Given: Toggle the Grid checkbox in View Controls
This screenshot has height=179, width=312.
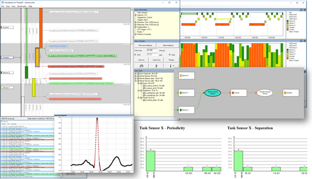Looking at the screenshot, I should (x=136, y=55).
